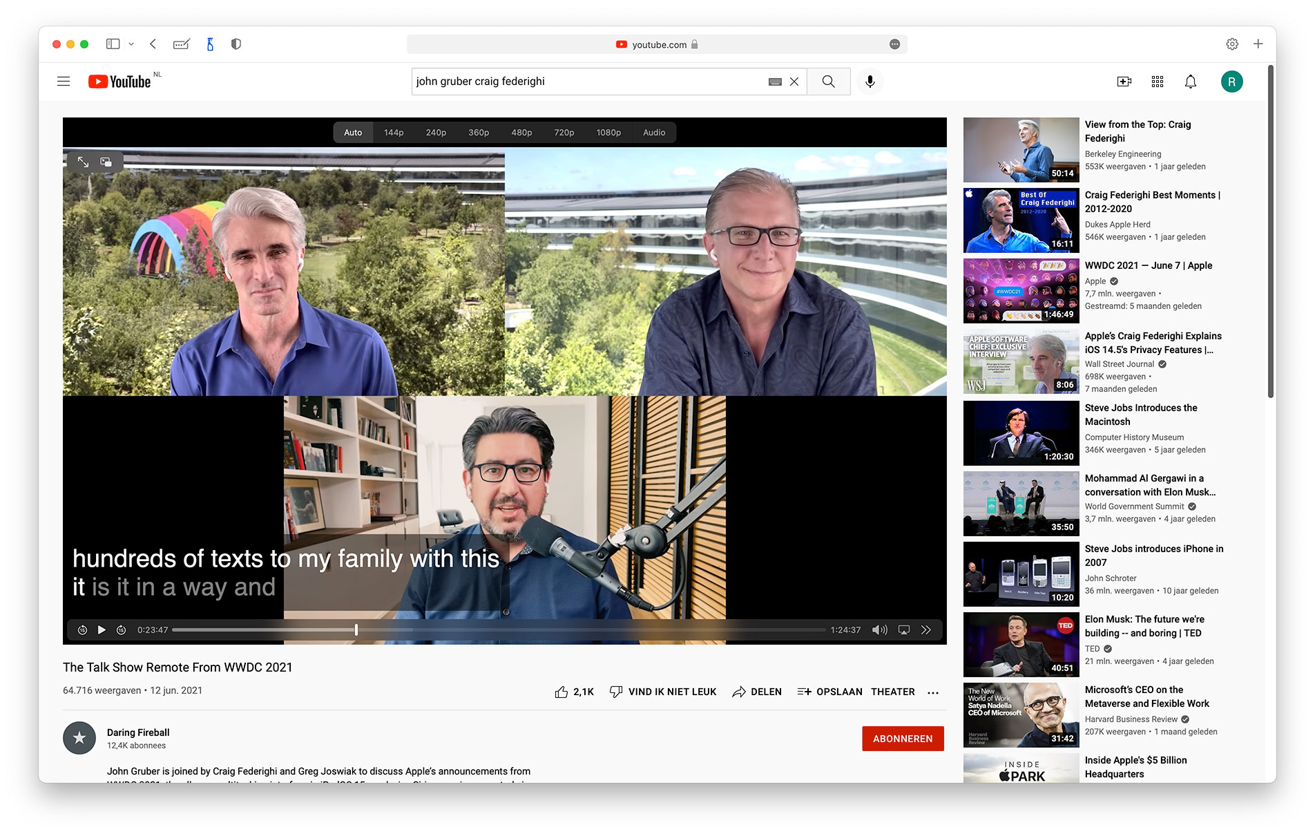Switch to THEATER mode
Image resolution: width=1315 pixels, height=834 pixels.
pos(892,692)
